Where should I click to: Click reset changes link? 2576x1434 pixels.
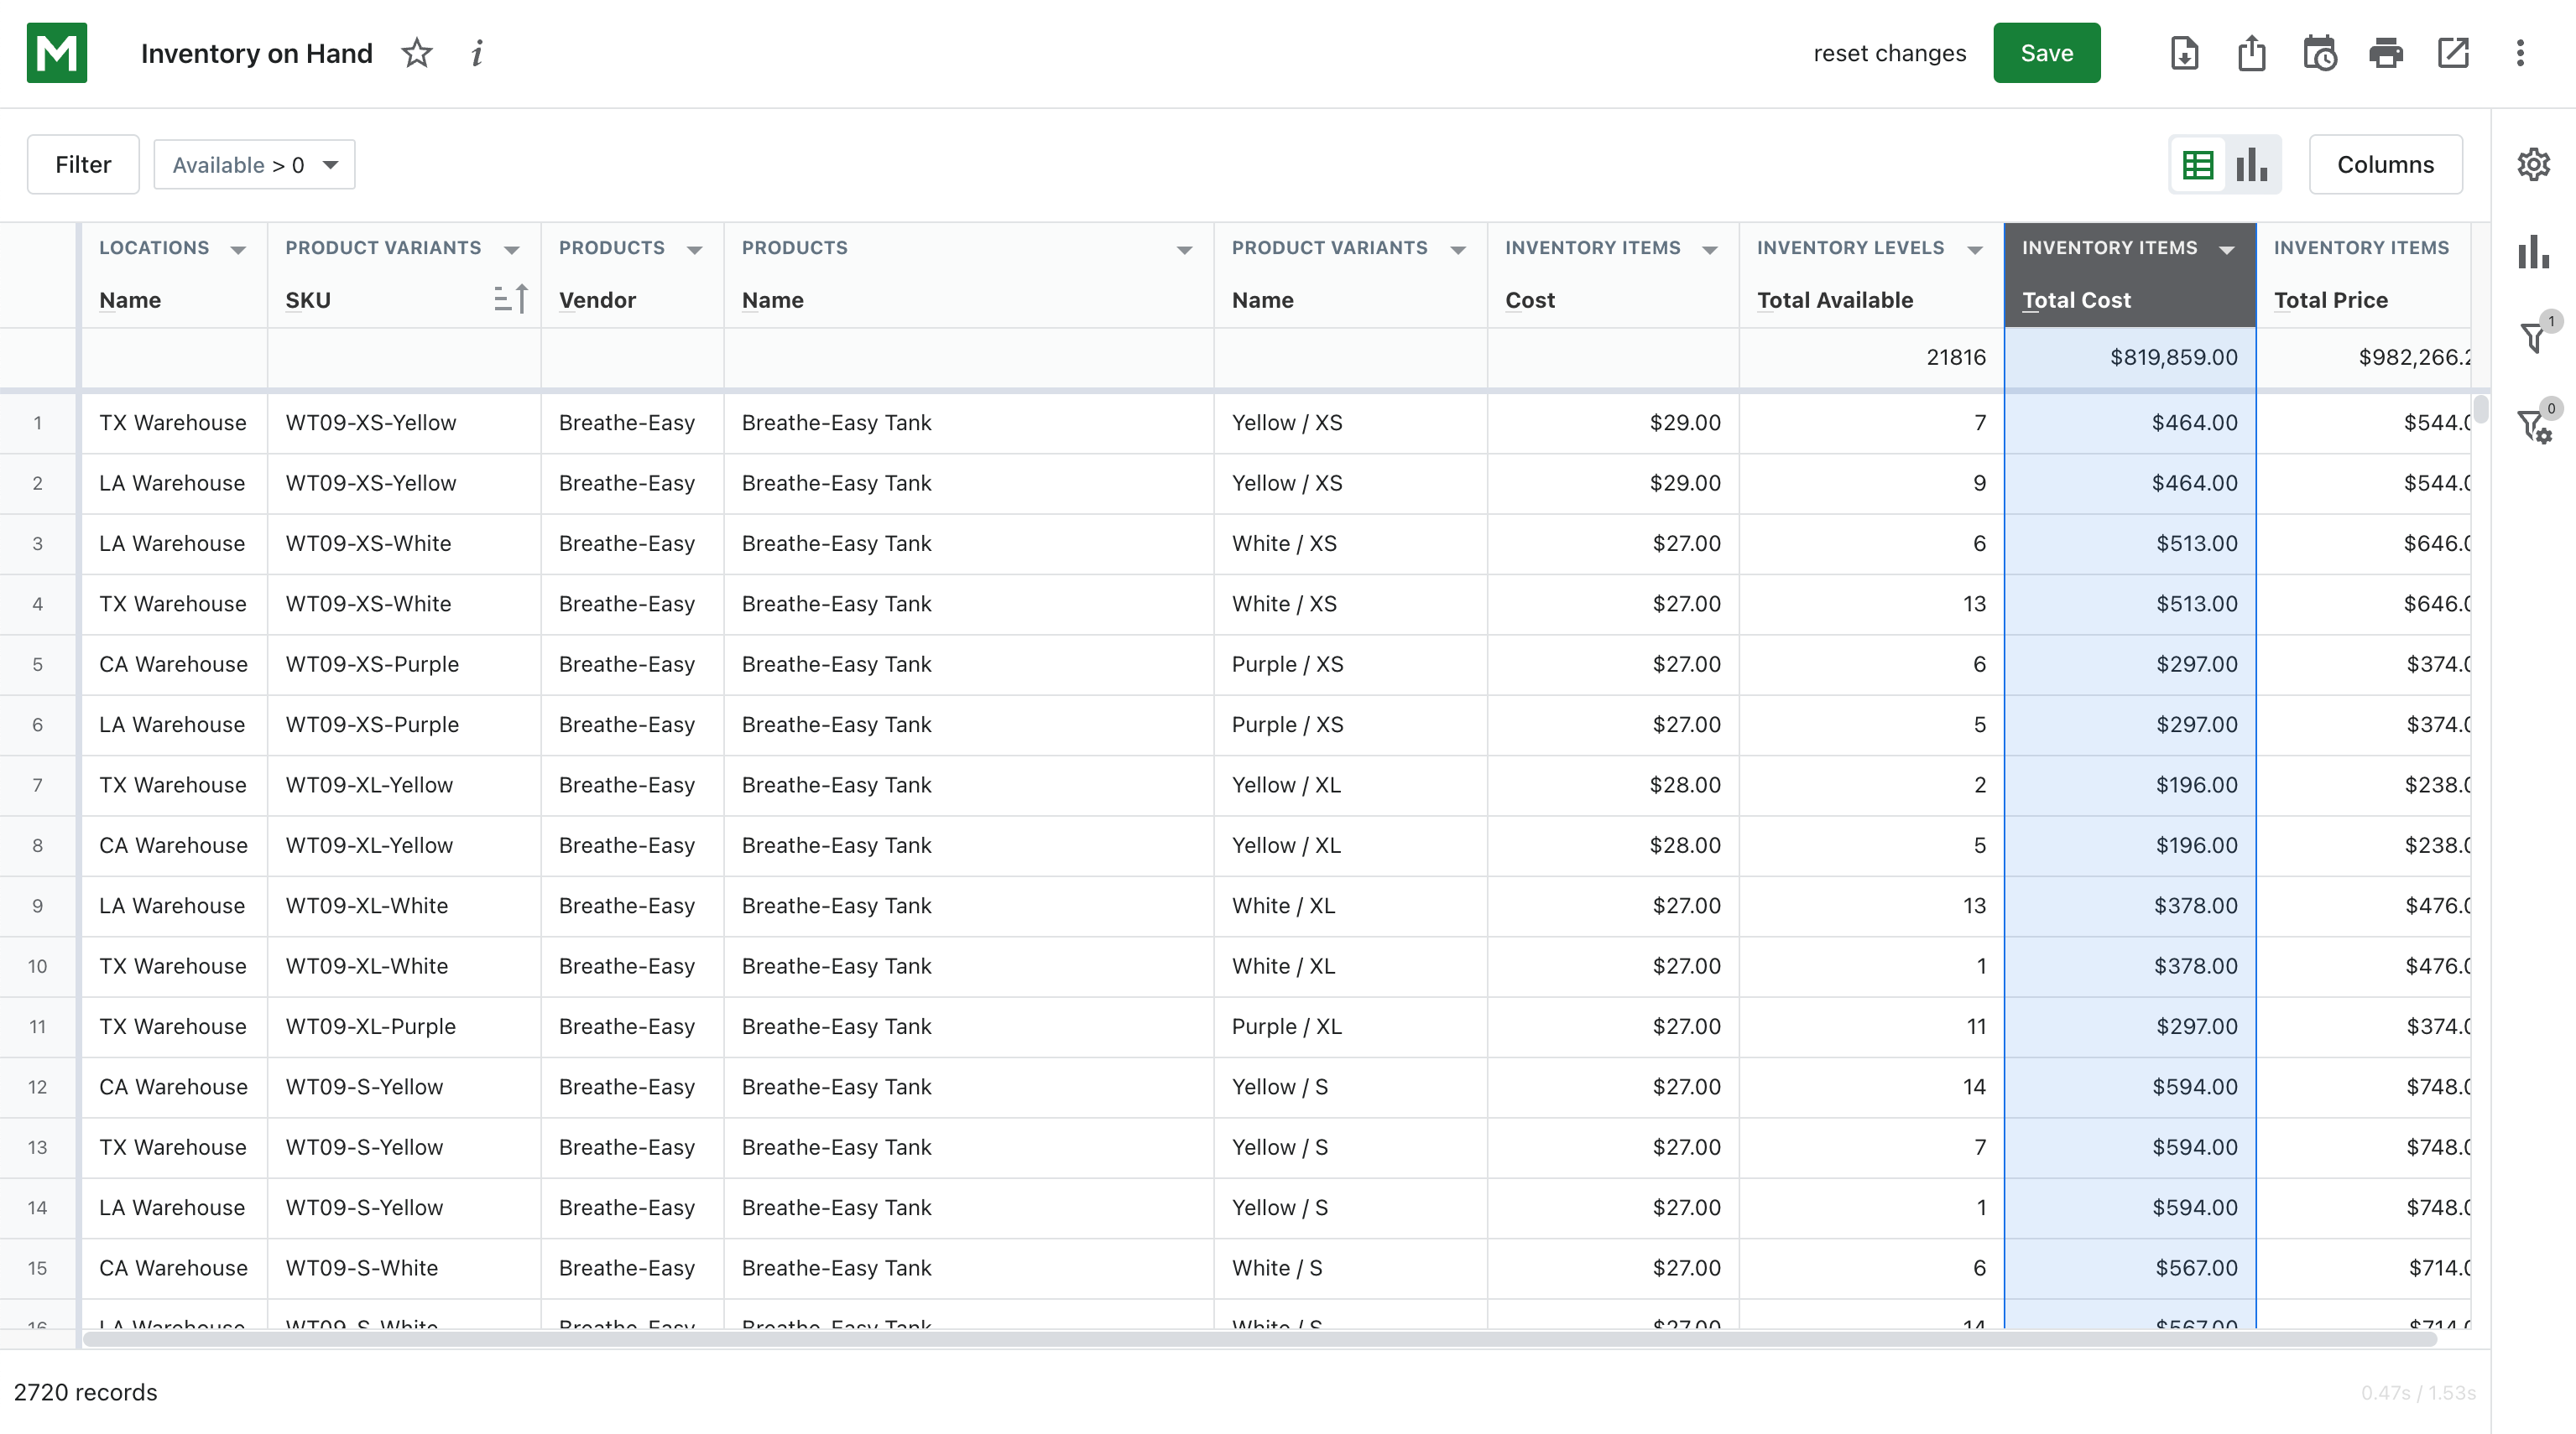coord(1889,54)
